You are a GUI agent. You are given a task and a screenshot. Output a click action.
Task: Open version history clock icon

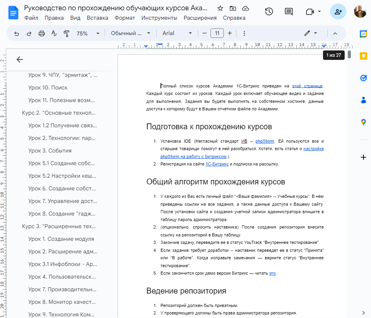(269, 11)
